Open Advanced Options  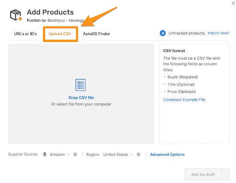(x=167, y=154)
